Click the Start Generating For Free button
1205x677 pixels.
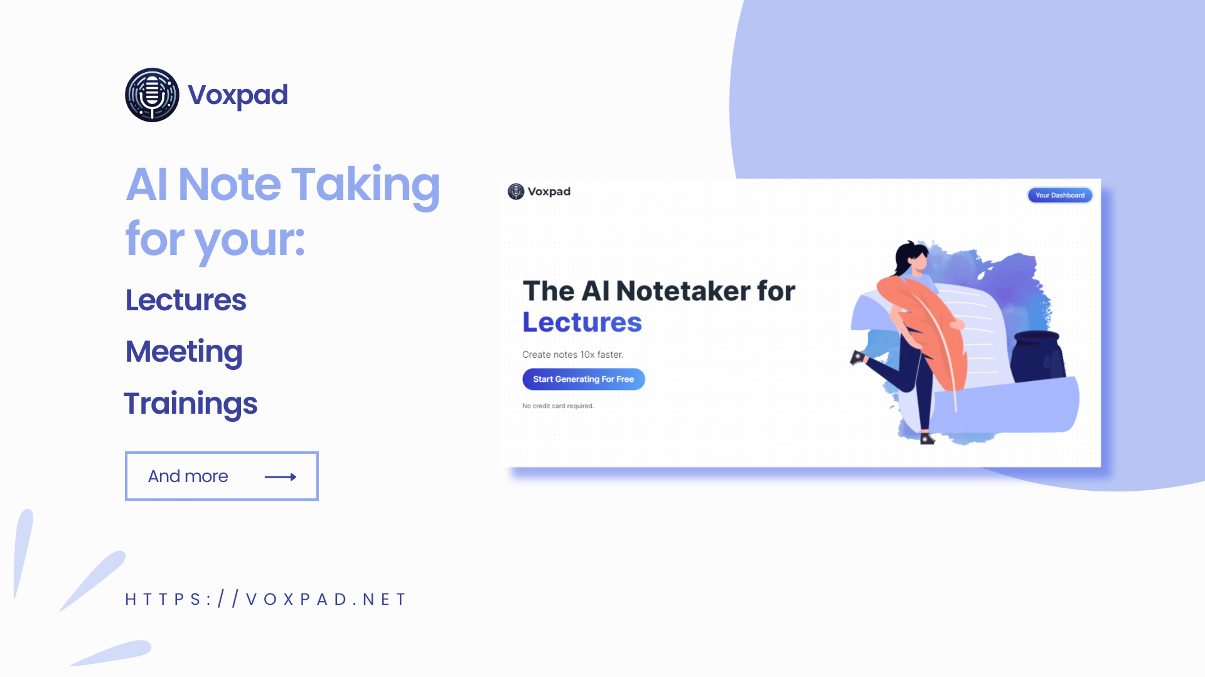click(x=584, y=379)
